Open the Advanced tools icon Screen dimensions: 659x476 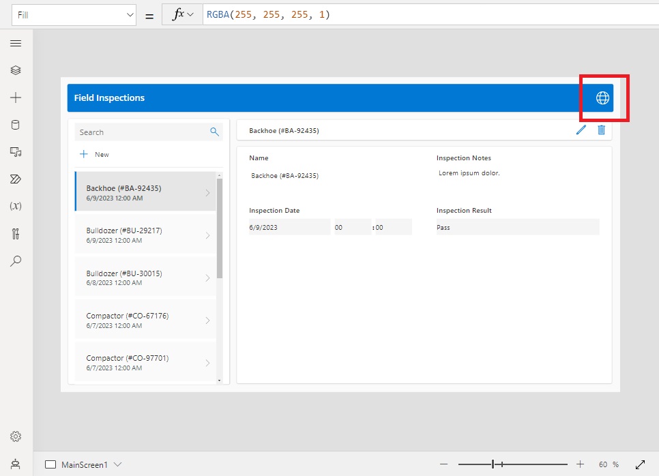click(x=16, y=234)
